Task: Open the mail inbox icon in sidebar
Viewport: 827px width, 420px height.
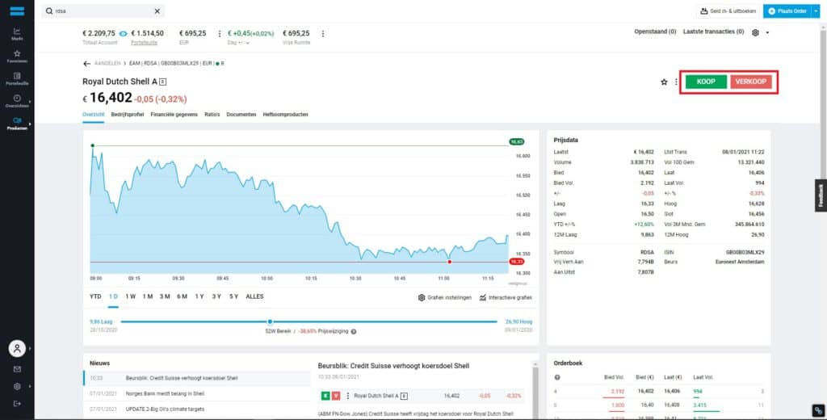Action: tap(17, 369)
